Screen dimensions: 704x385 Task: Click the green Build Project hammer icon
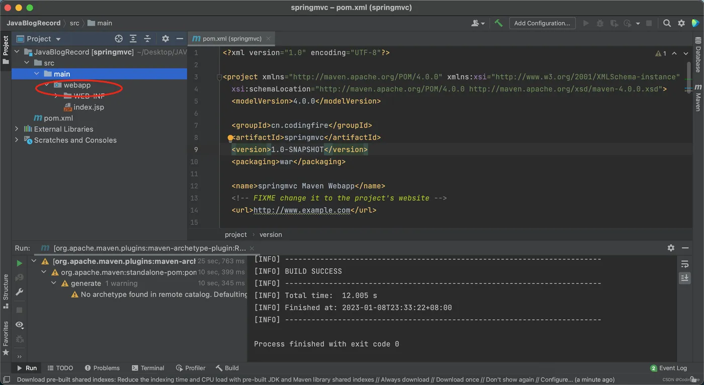(498, 23)
